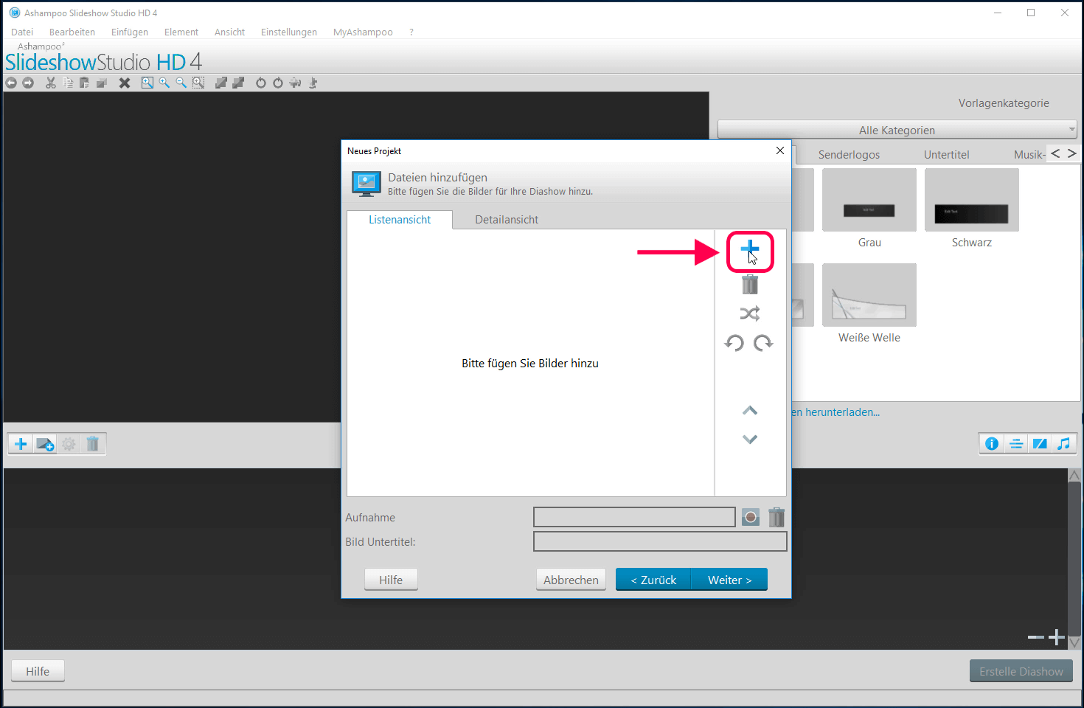Zoom out timeline with the minus icon
This screenshot has height=708, width=1084.
point(1035,637)
